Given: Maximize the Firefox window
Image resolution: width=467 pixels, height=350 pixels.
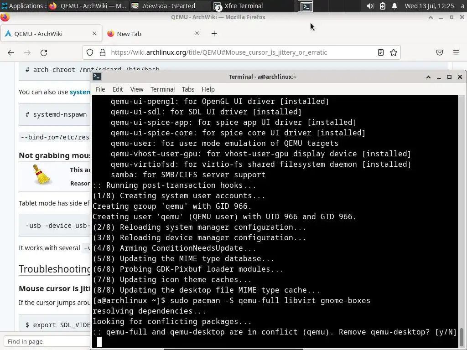Looking at the screenshot, I should (451, 17).
